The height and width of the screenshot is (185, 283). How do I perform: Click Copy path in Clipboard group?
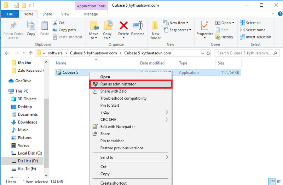click(x=64, y=30)
